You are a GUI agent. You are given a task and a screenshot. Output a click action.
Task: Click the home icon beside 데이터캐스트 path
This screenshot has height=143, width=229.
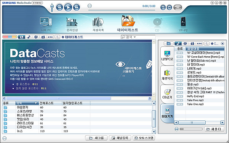pyautogui.click(x=63, y=37)
